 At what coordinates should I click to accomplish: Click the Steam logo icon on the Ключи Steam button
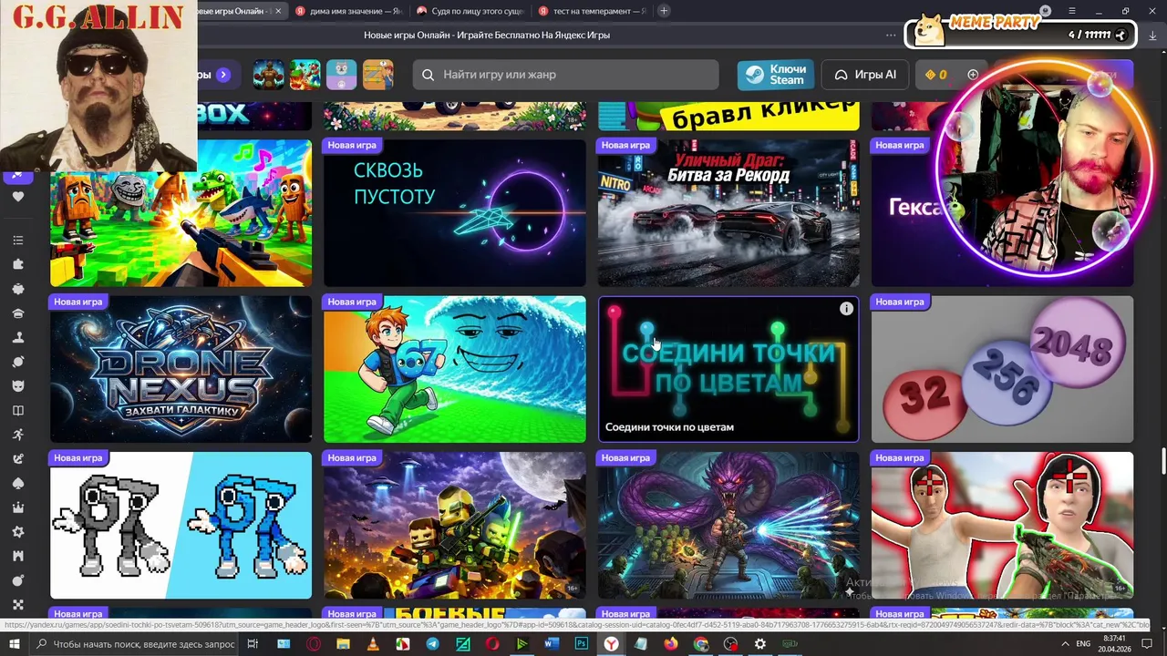(754, 75)
